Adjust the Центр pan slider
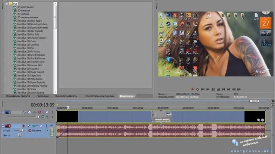Image resolution: width=275 pixels, height=154 pixels. point(19,135)
